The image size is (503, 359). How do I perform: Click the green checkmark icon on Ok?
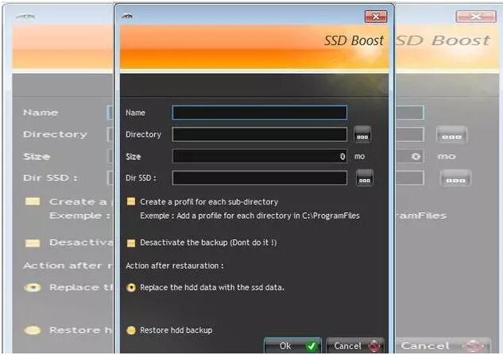pos(311,346)
